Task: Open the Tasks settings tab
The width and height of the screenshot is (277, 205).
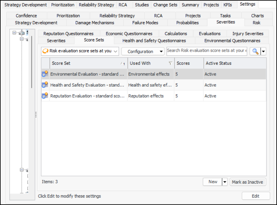Action: (225, 16)
